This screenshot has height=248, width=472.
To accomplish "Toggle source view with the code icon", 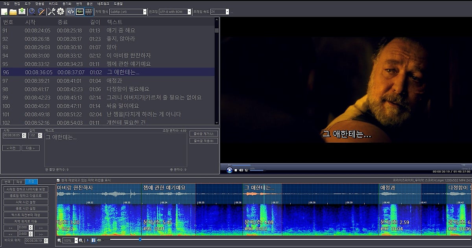I will [x=71, y=11].
